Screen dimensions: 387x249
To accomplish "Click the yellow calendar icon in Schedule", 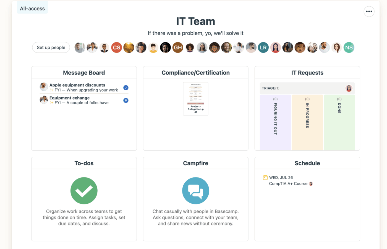I will (x=265, y=177).
